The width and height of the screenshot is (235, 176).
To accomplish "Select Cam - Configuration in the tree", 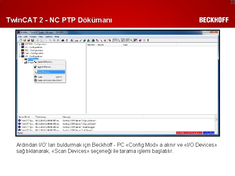I will click(34, 53).
